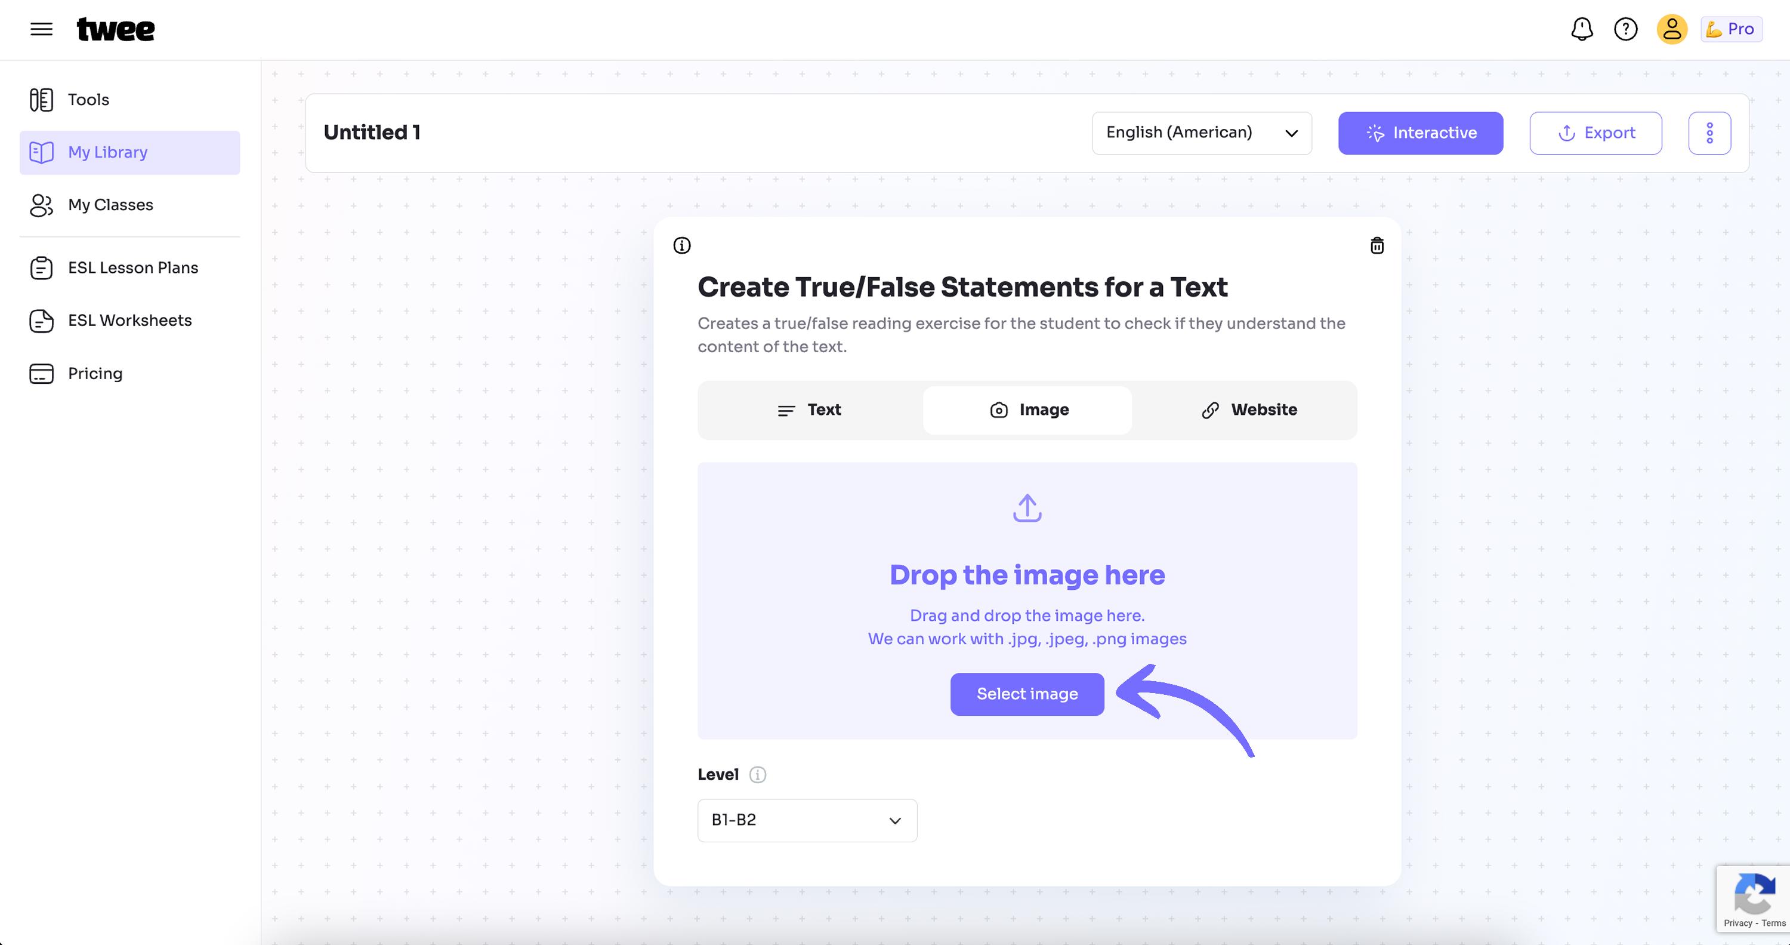The image size is (1790, 945).
Task: Open the three-dot more options menu
Action: pos(1709,133)
